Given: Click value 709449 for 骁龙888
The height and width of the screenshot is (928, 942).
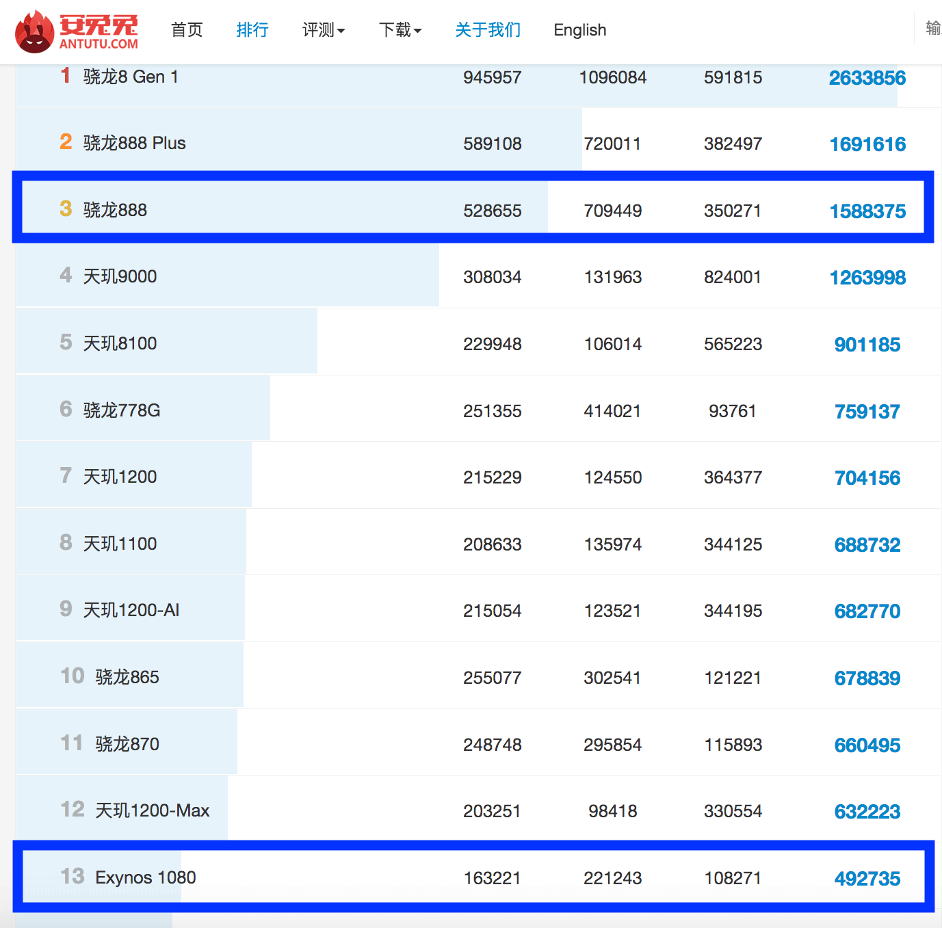Looking at the screenshot, I should click(x=613, y=211).
